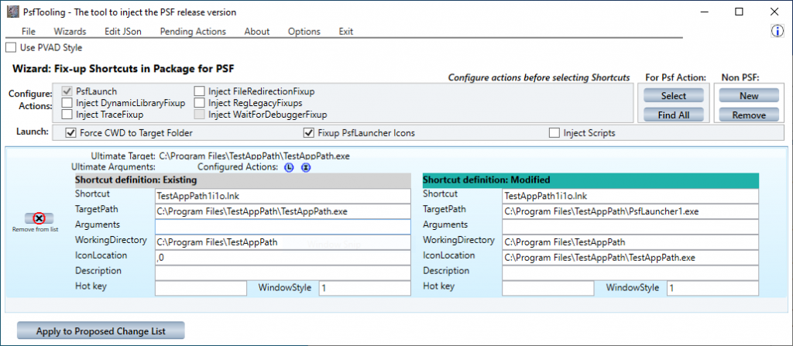Click the 'Ultimate Arguments:' label

pyautogui.click(x=113, y=166)
